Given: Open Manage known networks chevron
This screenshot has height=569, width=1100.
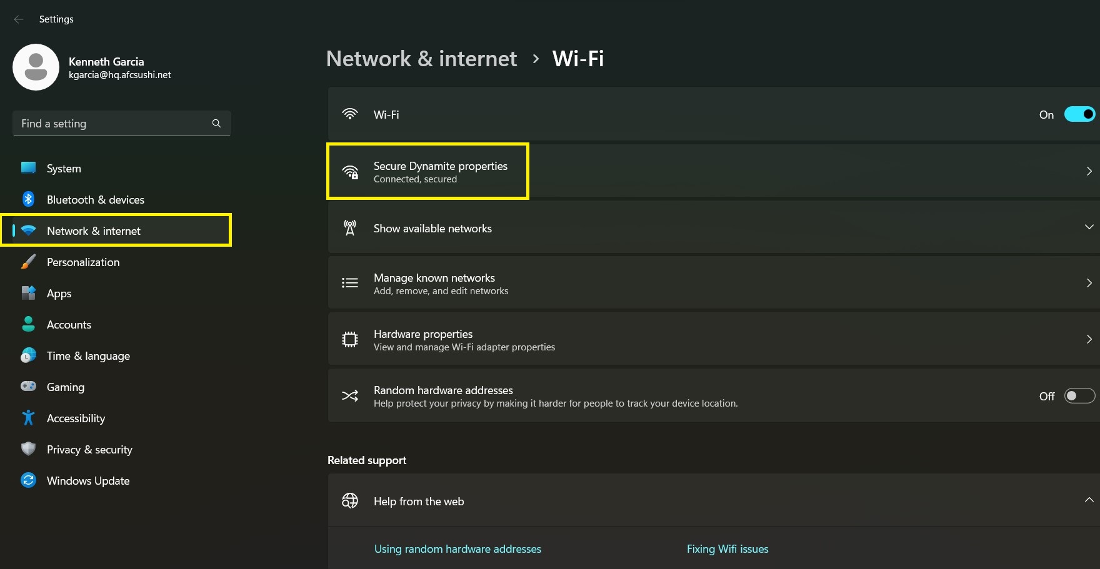Looking at the screenshot, I should 1089,283.
